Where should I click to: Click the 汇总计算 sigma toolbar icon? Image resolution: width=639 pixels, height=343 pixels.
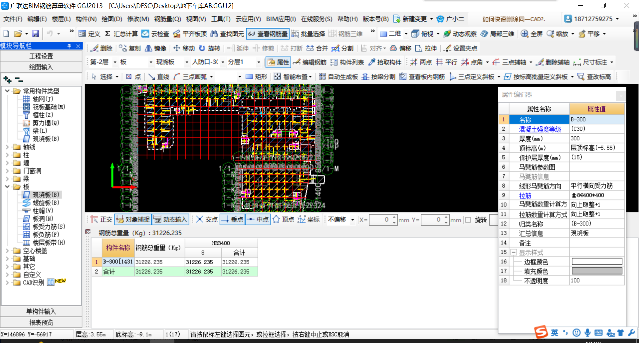[121, 34]
